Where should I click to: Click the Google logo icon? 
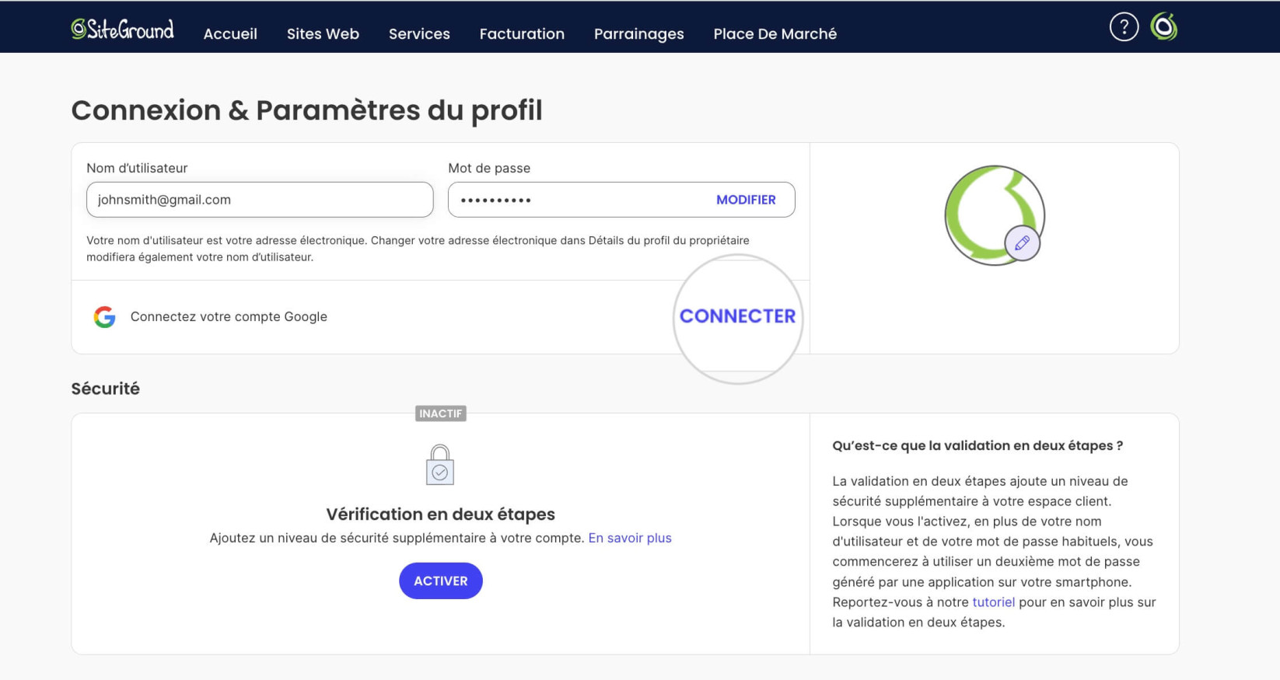(x=105, y=317)
